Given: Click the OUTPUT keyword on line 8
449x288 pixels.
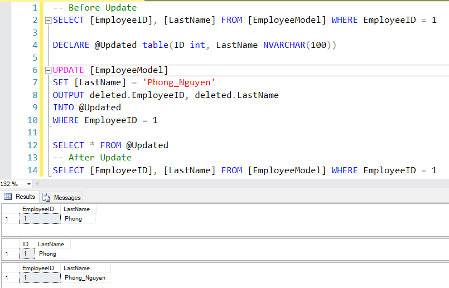Looking at the screenshot, I should (69, 95).
